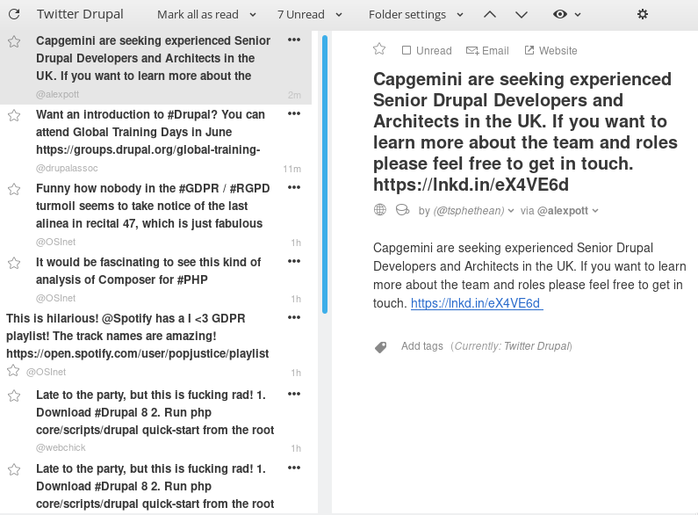
Task: Star the Spotify GDPR playlist item
Action: tap(13, 371)
